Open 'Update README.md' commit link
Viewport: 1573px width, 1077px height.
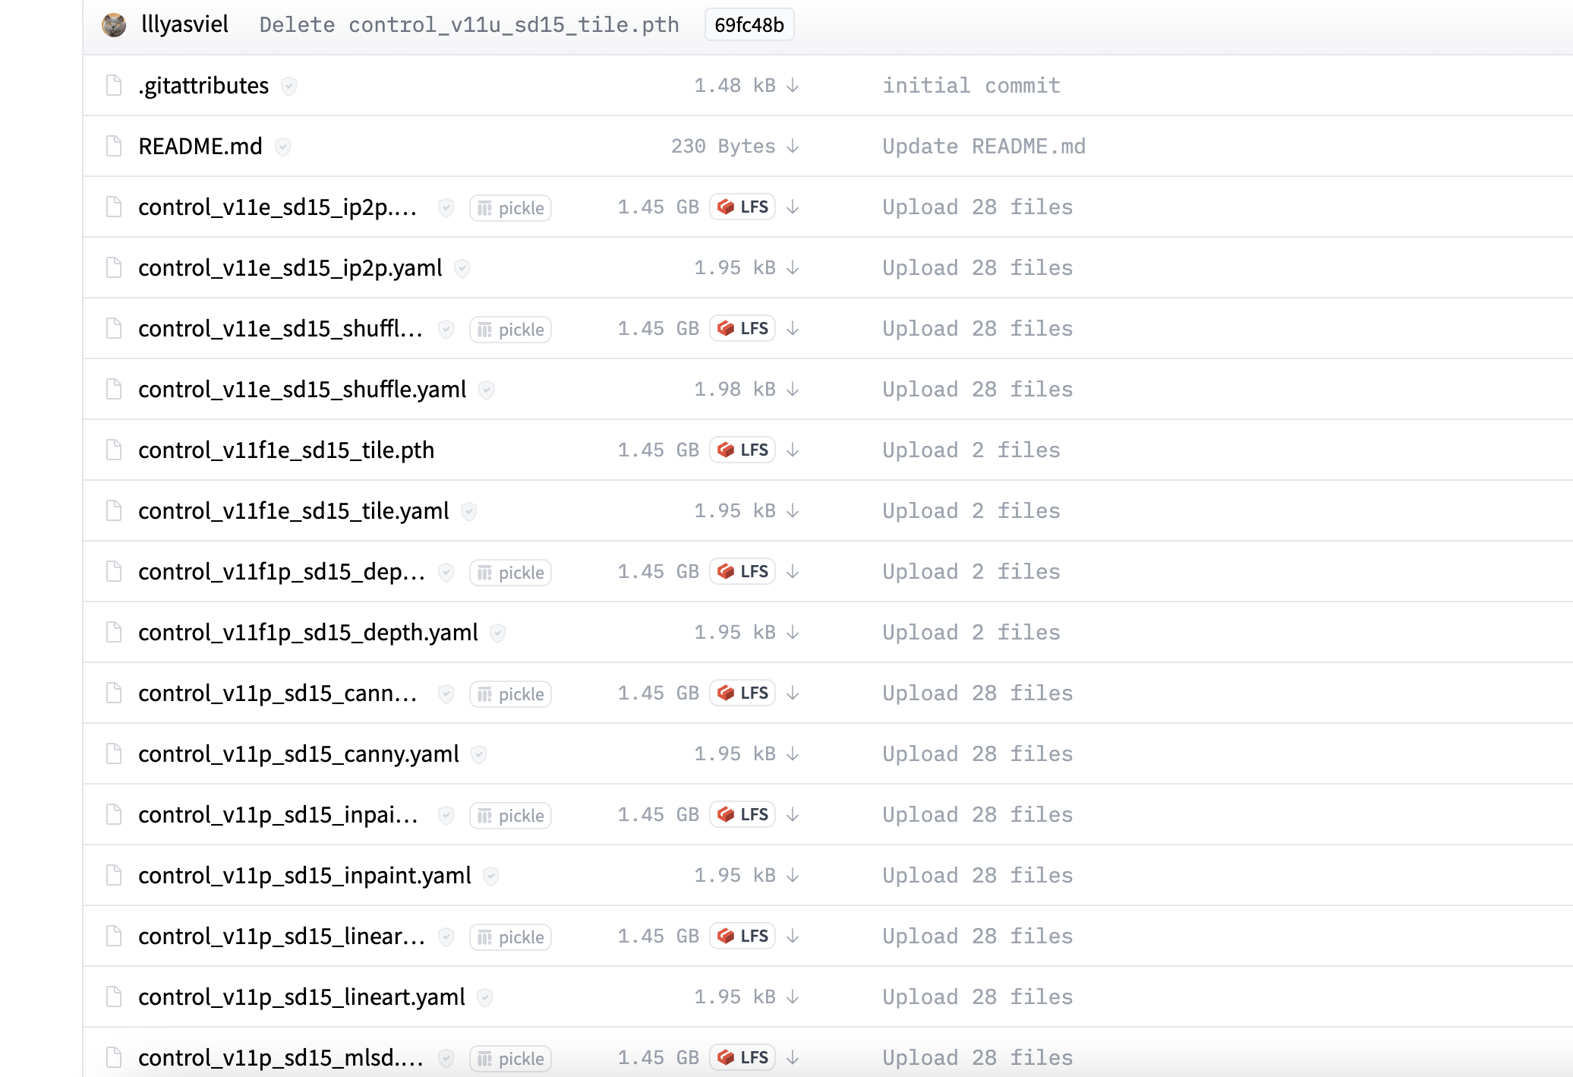pyautogui.click(x=983, y=147)
